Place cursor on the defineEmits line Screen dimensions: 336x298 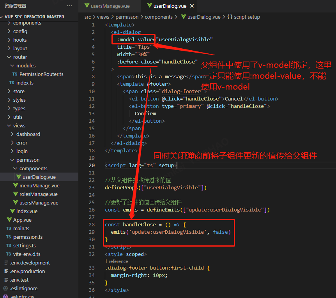(x=187, y=210)
